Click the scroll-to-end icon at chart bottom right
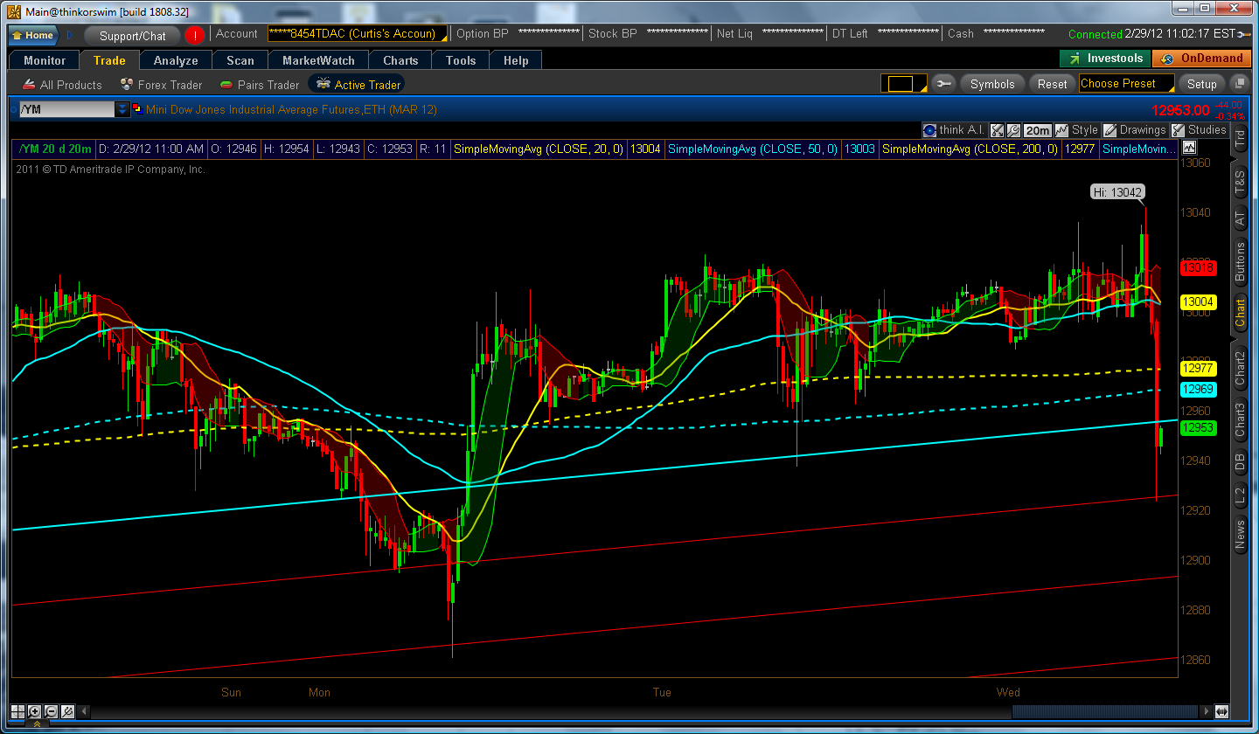The height and width of the screenshot is (734, 1259). click(1221, 711)
